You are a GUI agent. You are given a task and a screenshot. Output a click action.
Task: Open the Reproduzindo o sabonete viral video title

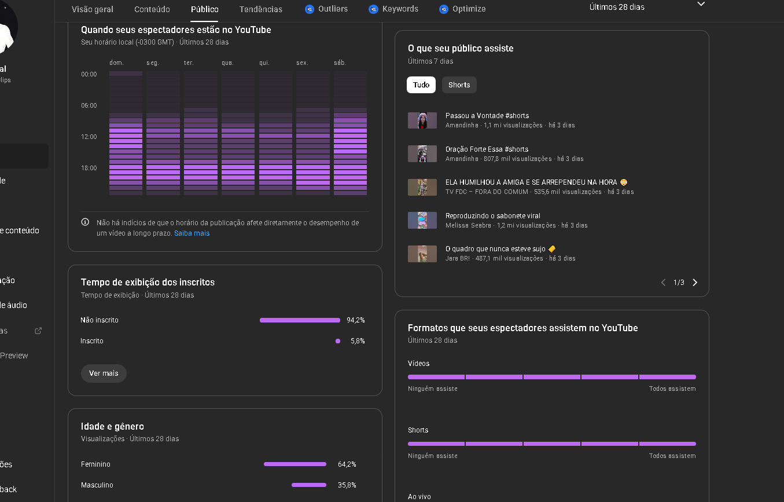click(x=492, y=216)
